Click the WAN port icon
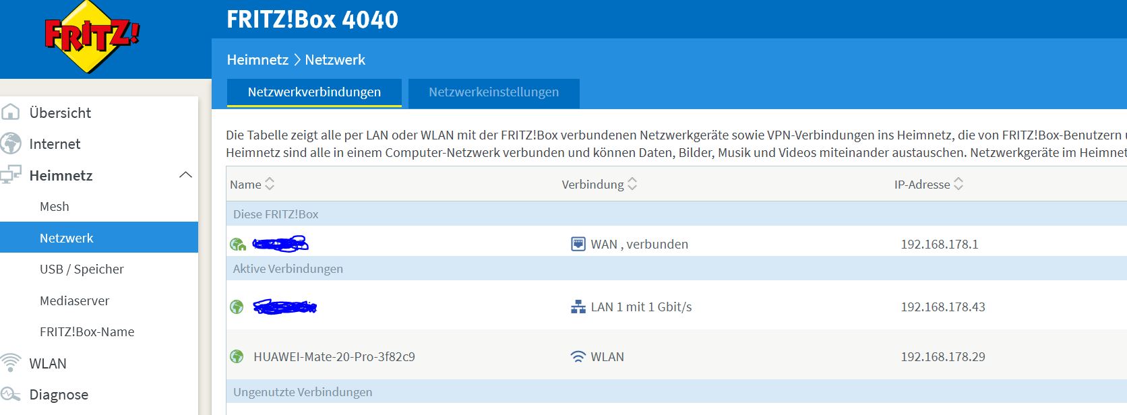1127x415 pixels. (x=578, y=244)
